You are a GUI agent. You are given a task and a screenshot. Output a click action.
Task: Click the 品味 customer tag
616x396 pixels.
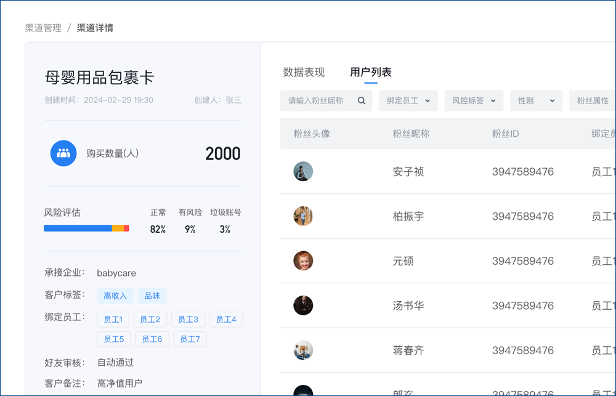click(x=152, y=296)
